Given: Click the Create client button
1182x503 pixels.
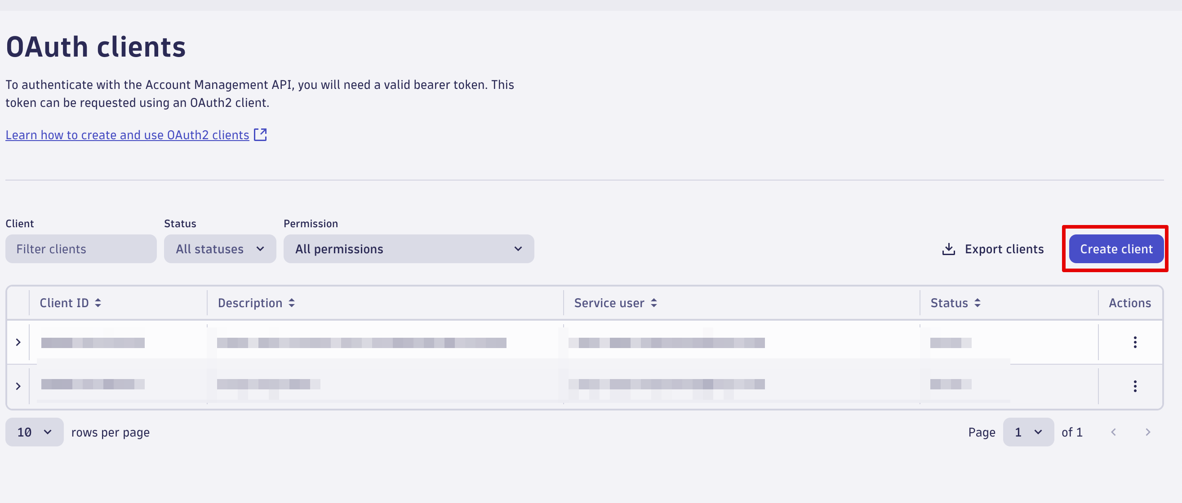Looking at the screenshot, I should coord(1116,249).
